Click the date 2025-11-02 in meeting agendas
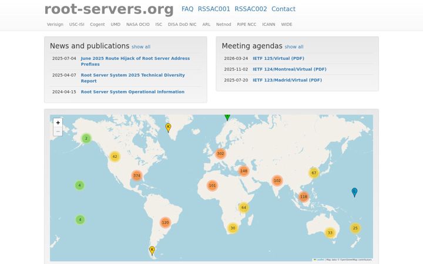This screenshot has height=264, width=423. [236, 69]
